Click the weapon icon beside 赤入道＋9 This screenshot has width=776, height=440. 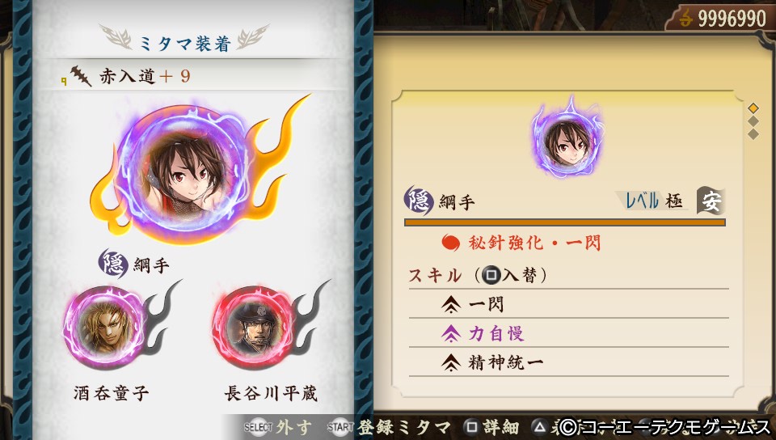click(x=80, y=76)
